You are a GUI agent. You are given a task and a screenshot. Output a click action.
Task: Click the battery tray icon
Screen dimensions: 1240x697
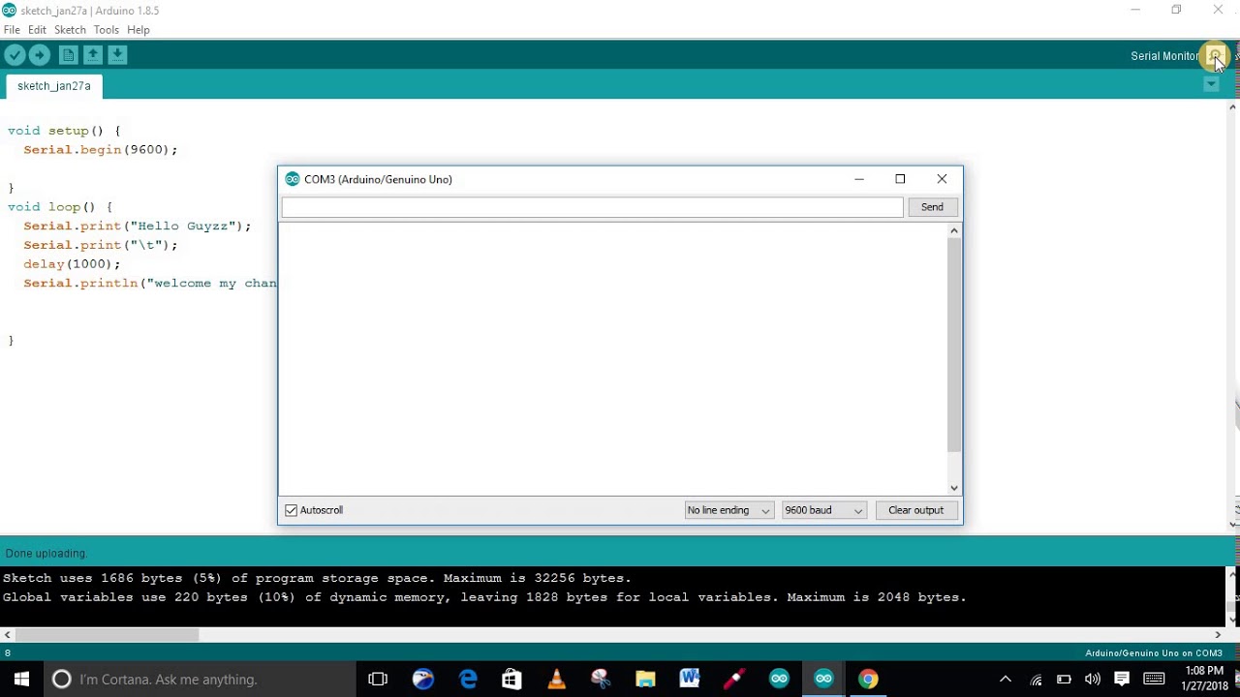[x=1064, y=679]
